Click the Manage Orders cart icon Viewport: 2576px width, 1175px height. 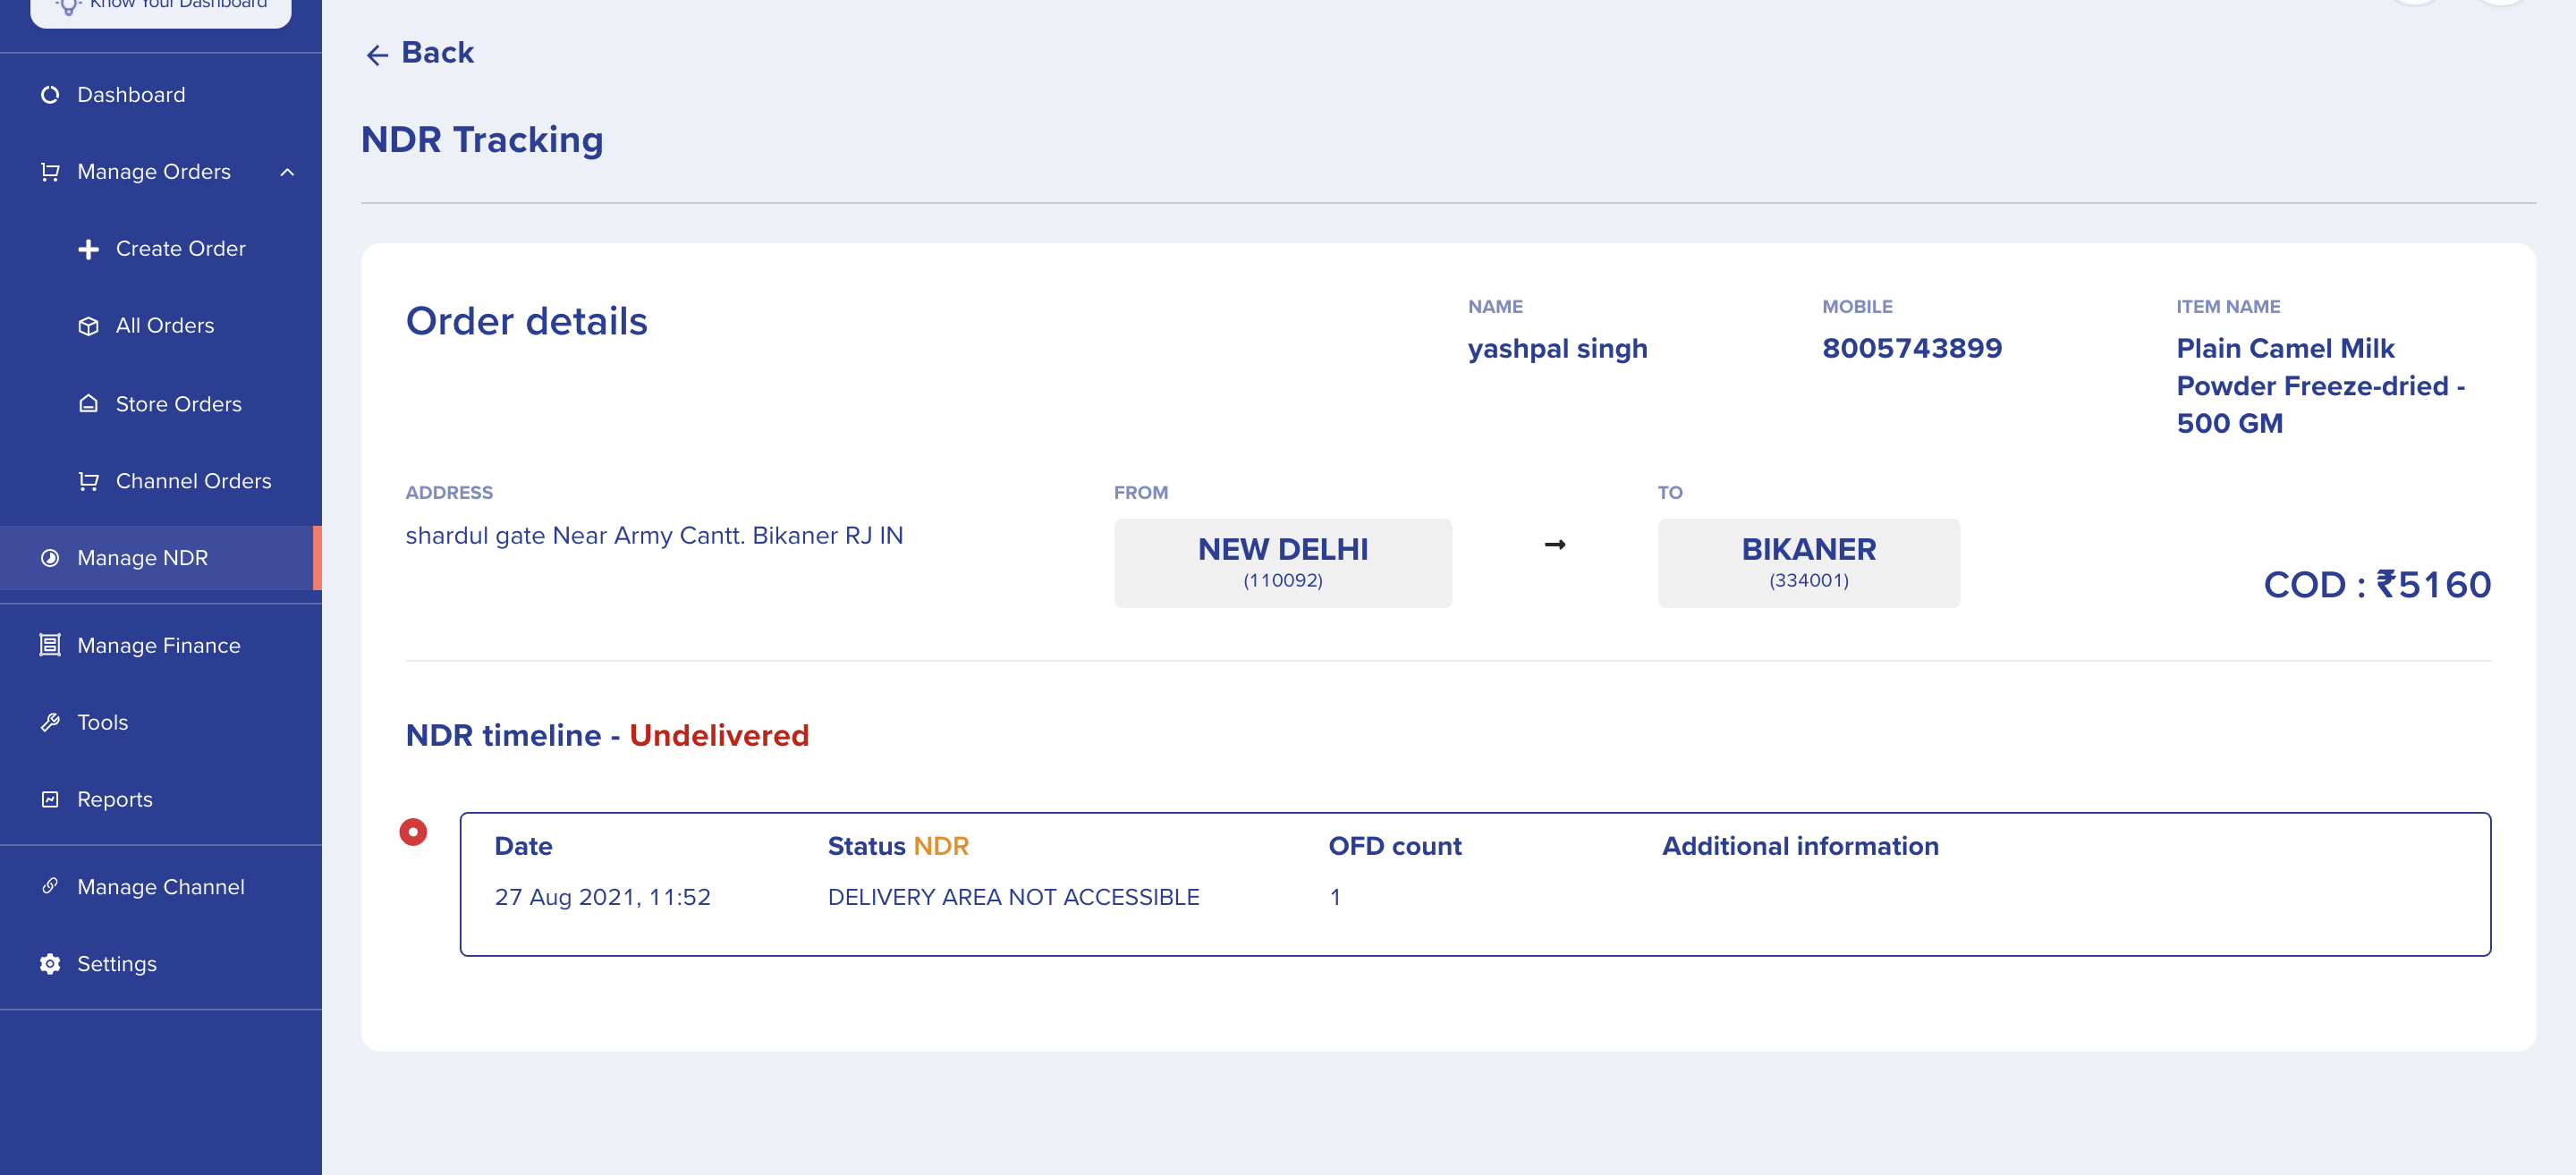50,172
